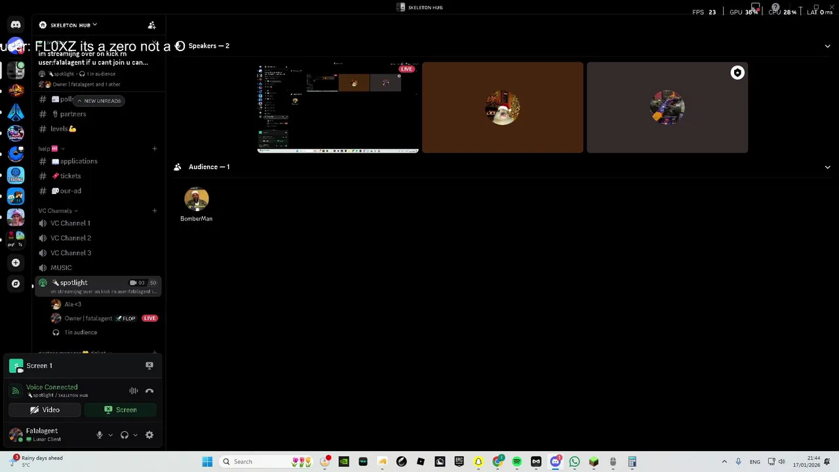Collapse the Audience section chevron
This screenshot has width=839, height=472.
click(x=827, y=167)
